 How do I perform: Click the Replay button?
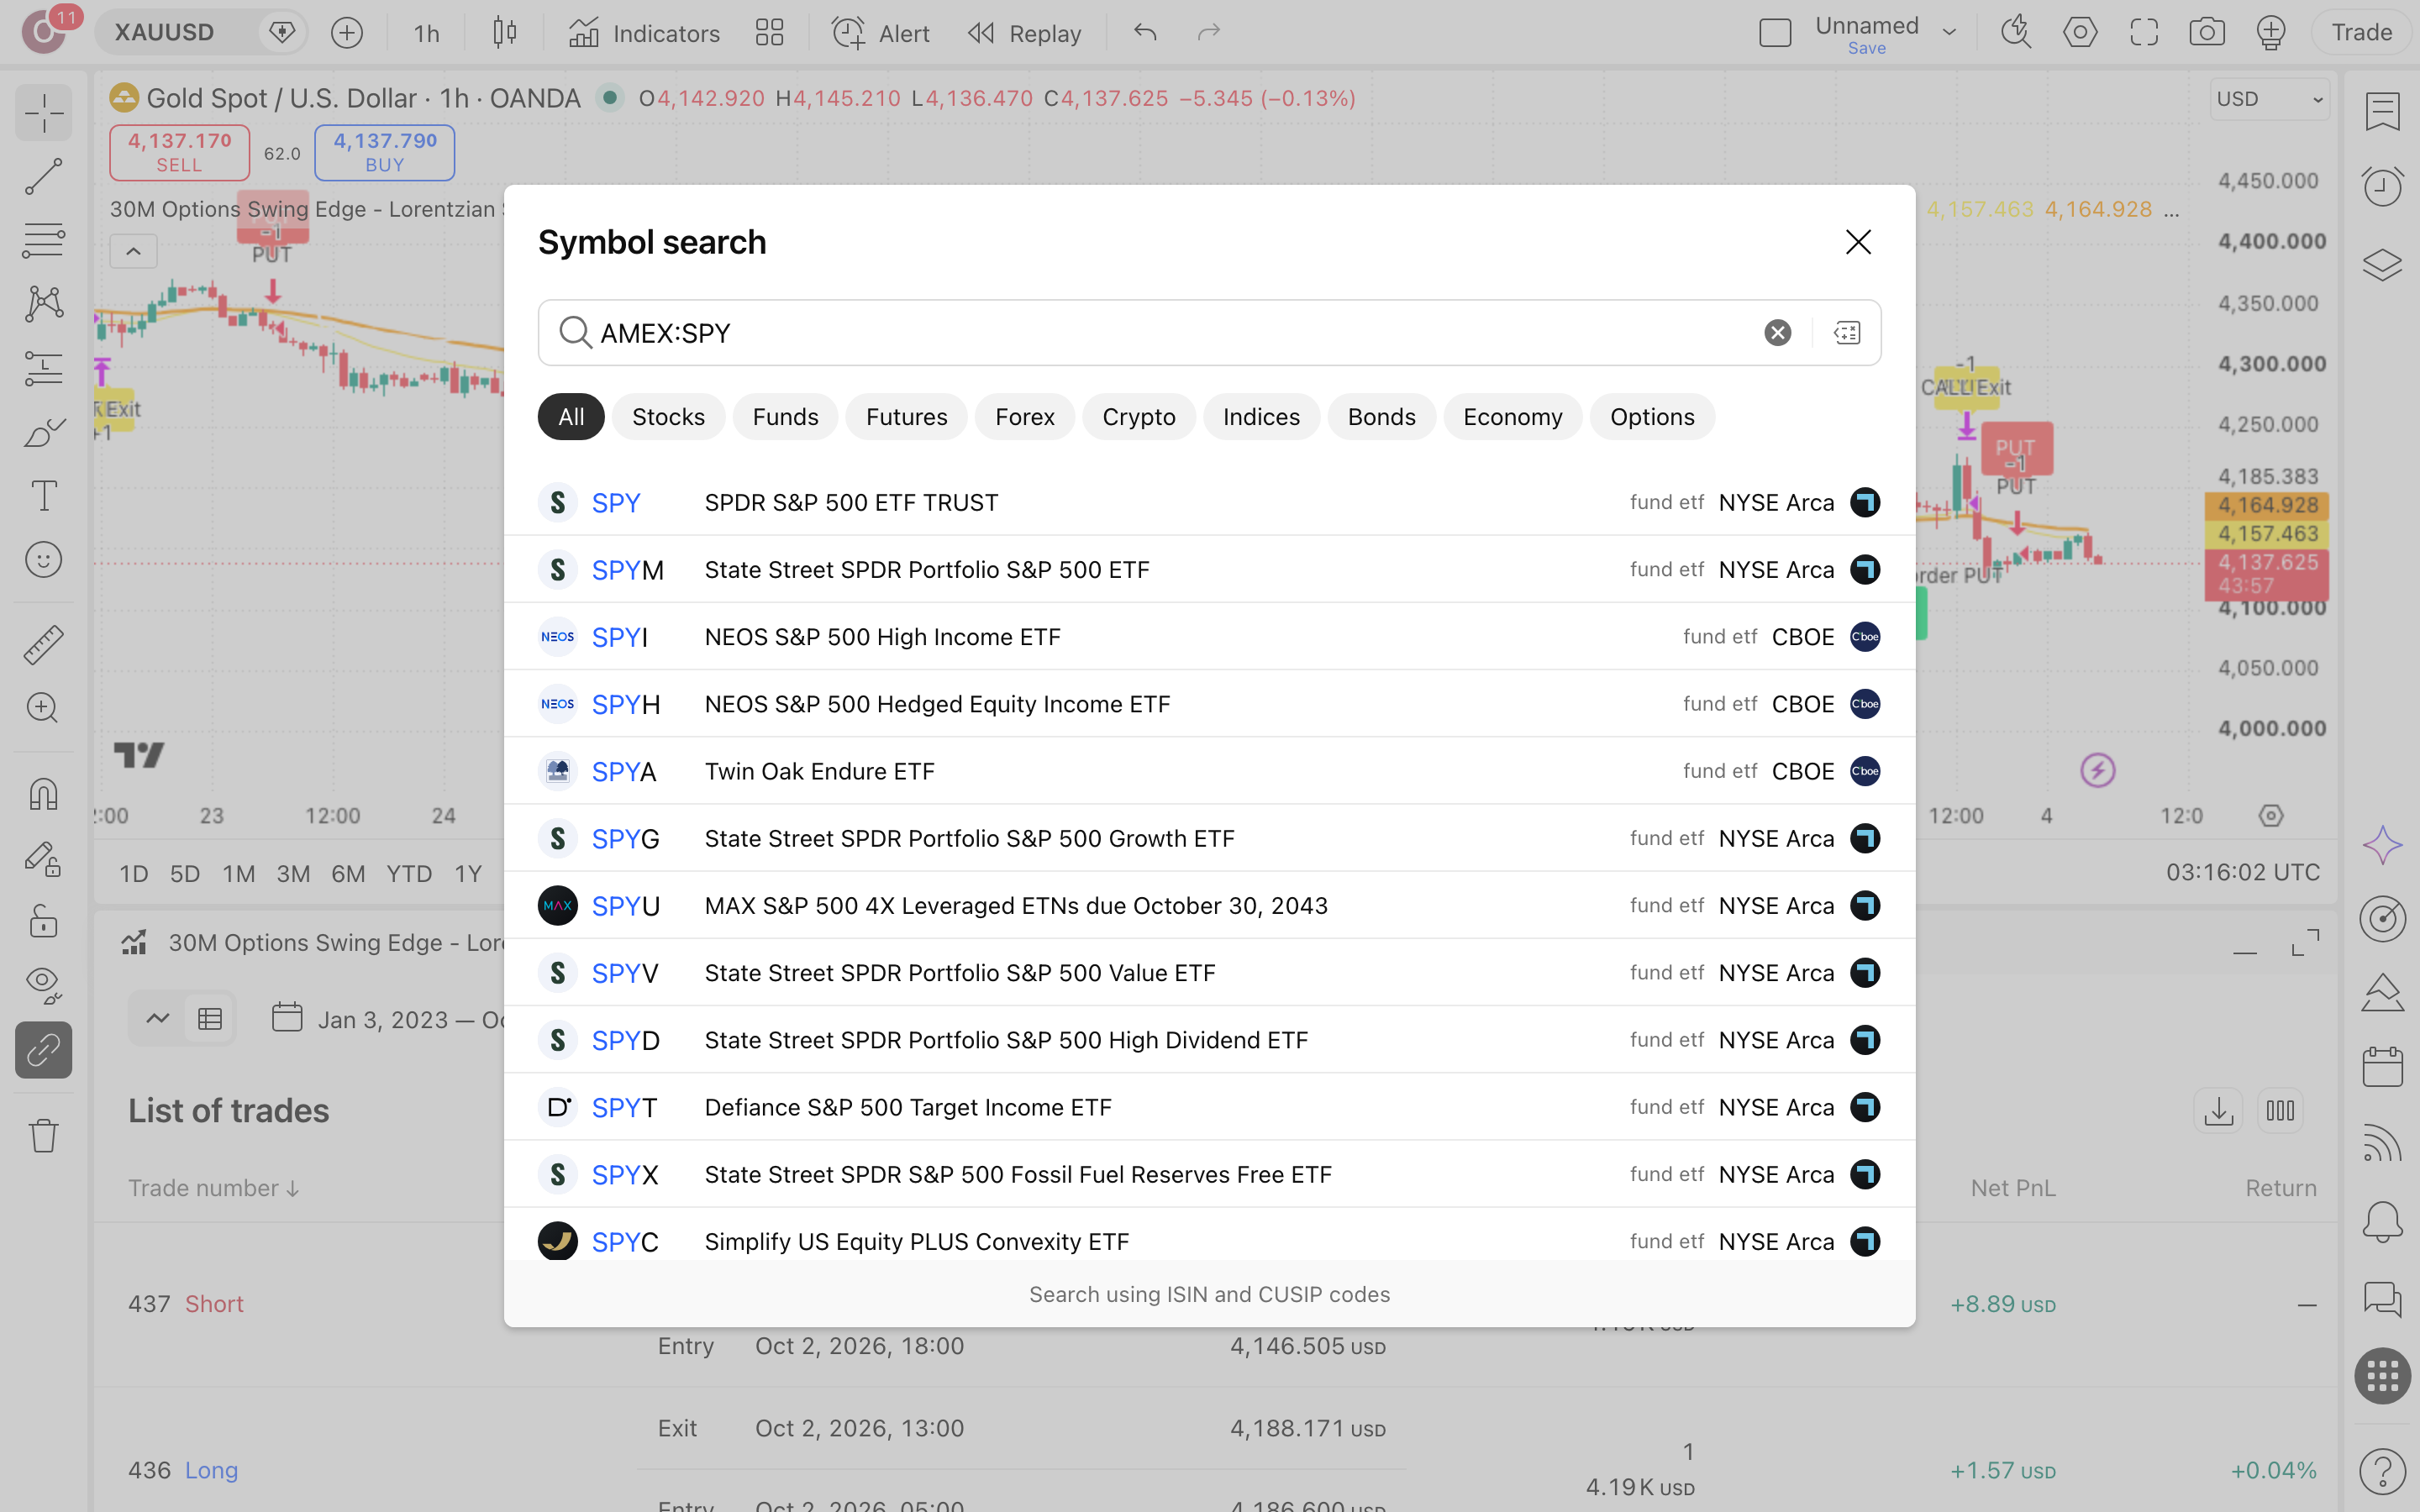tap(1025, 33)
